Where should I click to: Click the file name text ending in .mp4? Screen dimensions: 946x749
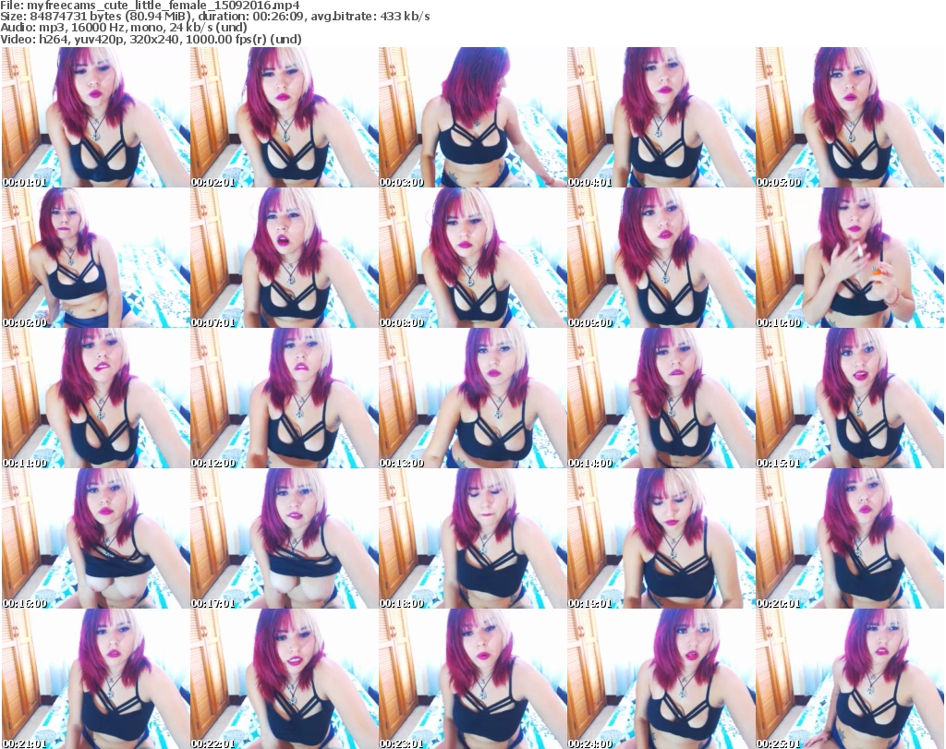[x=164, y=6]
